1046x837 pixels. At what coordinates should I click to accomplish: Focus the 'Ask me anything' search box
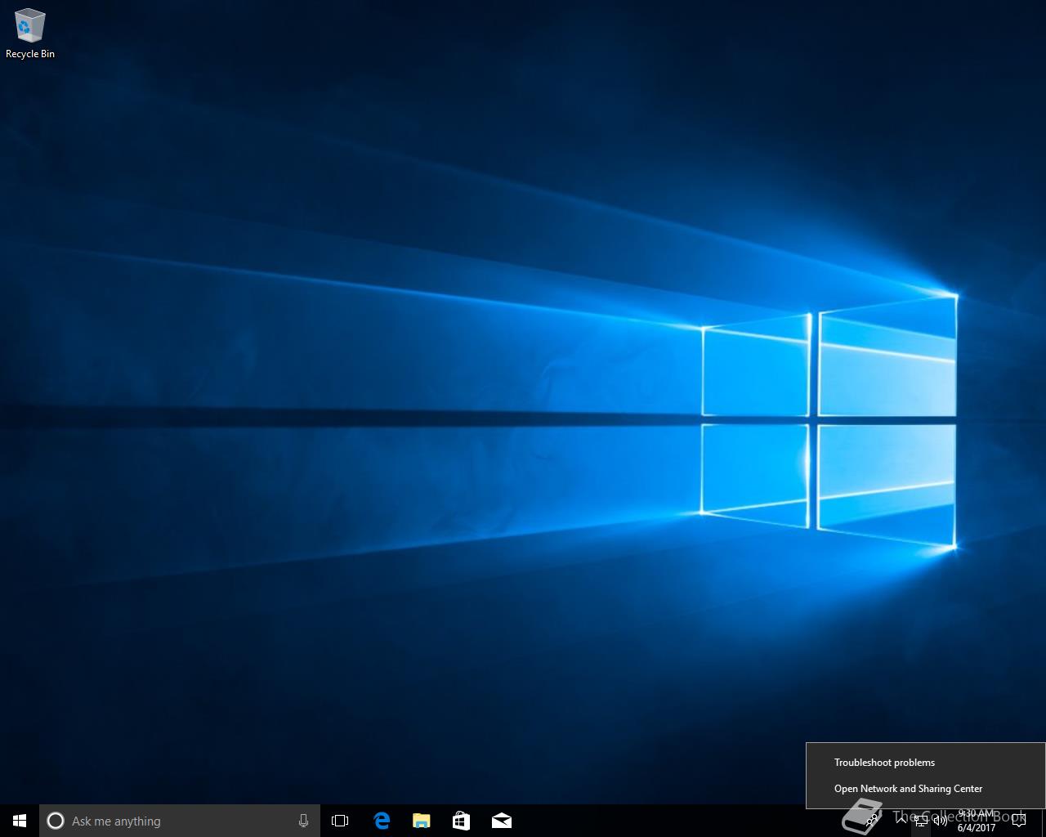(180, 821)
